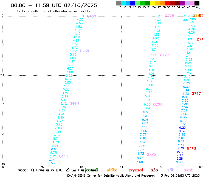203x178 pixels.
Task: Click the swot satellite legend label
Action: 188,170
